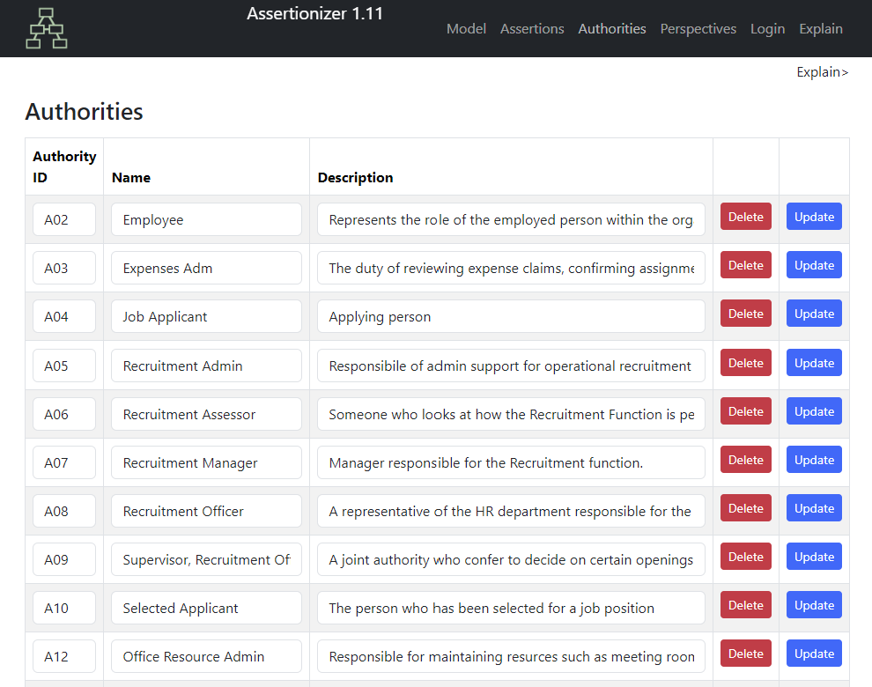Go to the Assertions page
Screen dimensions: 872x687
tap(532, 28)
